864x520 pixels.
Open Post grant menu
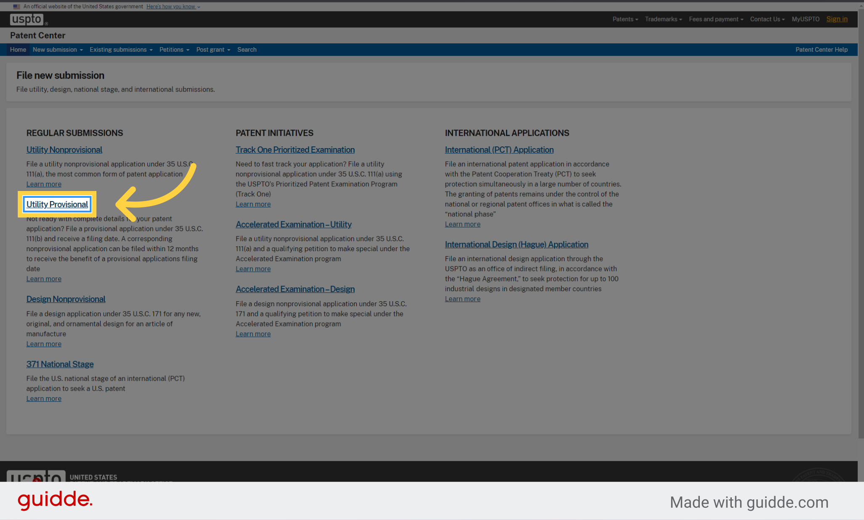tap(213, 50)
